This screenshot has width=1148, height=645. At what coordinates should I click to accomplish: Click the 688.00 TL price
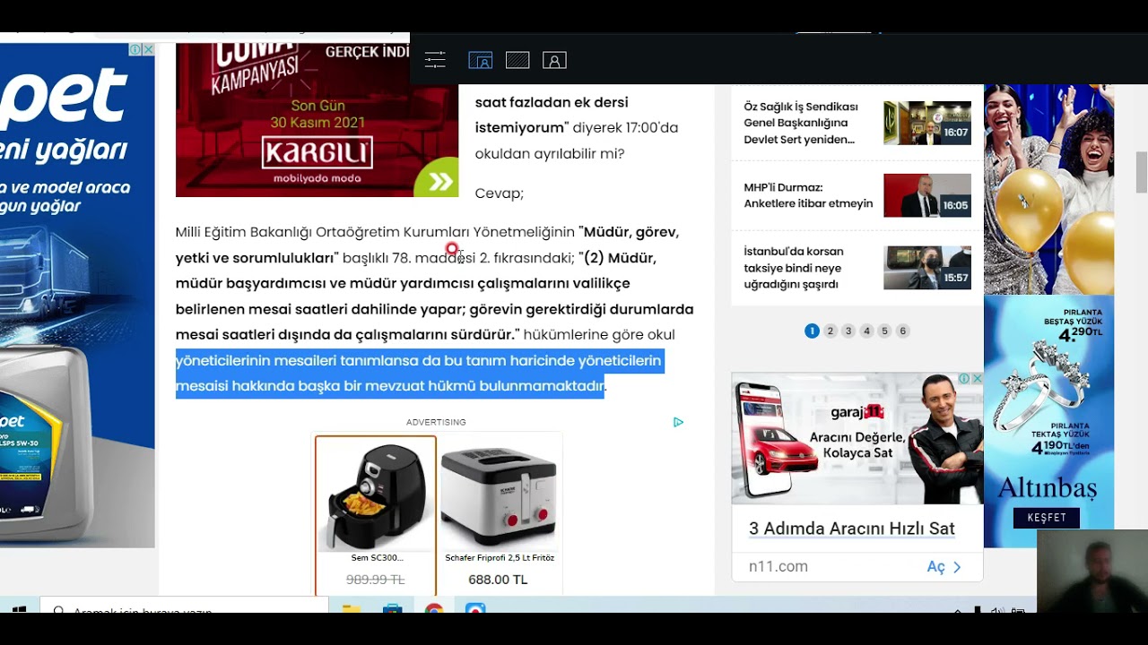pos(498,580)
